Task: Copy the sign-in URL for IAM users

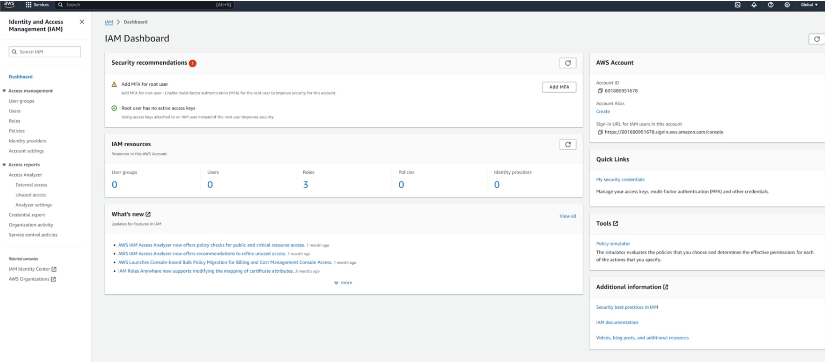Action: (x=600, y=132)
